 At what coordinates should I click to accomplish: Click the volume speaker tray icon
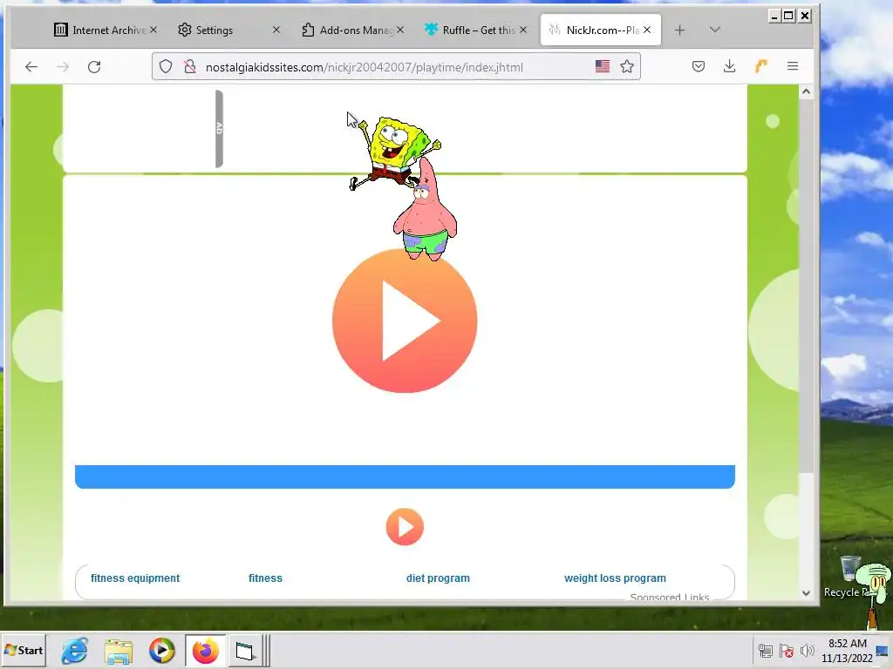tap(807, 651)
